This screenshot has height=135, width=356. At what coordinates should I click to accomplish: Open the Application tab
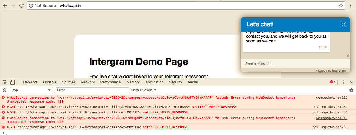pyautogui.click(x=154, y=82)
